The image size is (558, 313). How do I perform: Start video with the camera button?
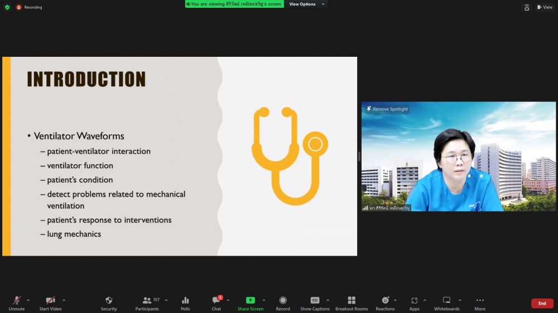tap(50, 301)
